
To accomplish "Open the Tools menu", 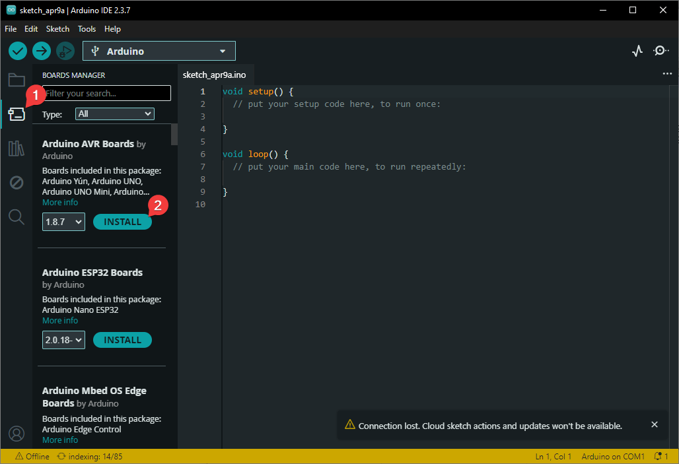I will 87,29.
